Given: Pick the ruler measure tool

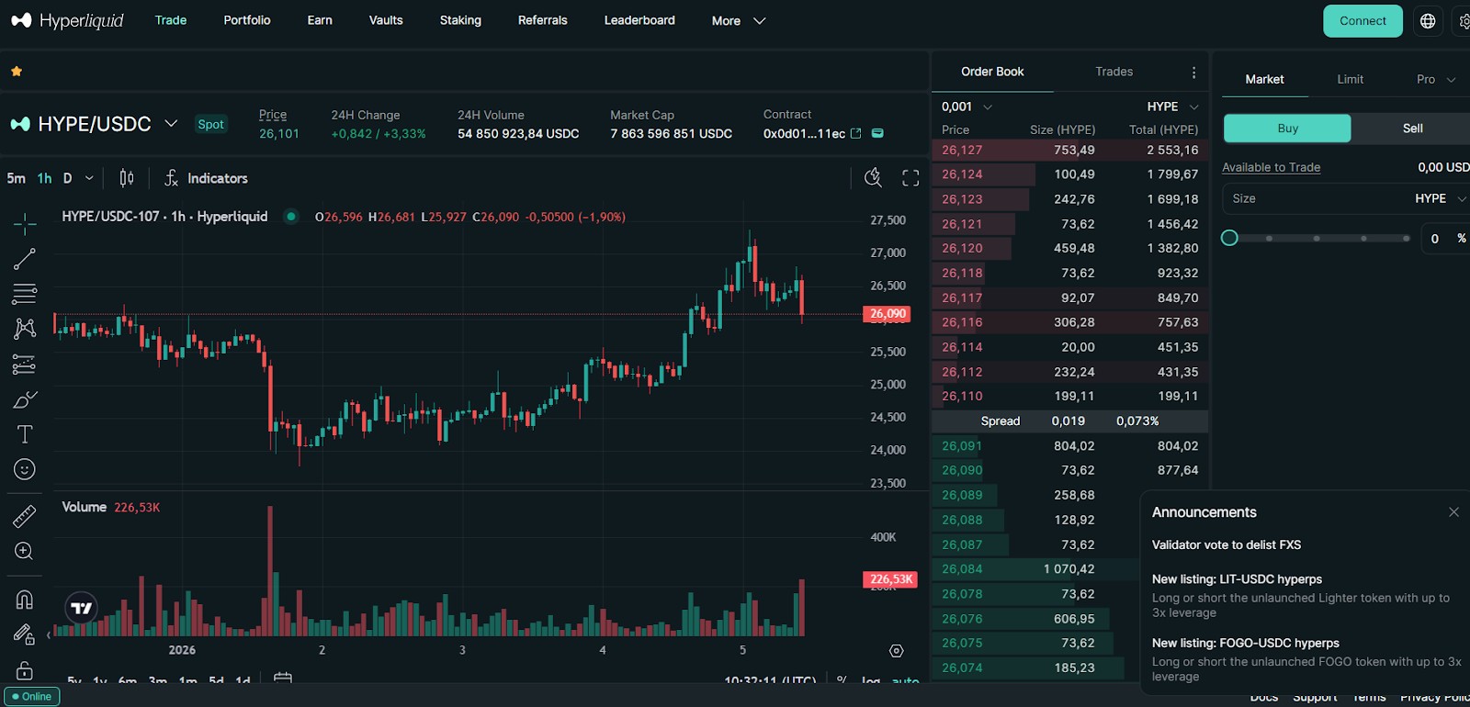Looking at the screenshot, I should point(25,516).
